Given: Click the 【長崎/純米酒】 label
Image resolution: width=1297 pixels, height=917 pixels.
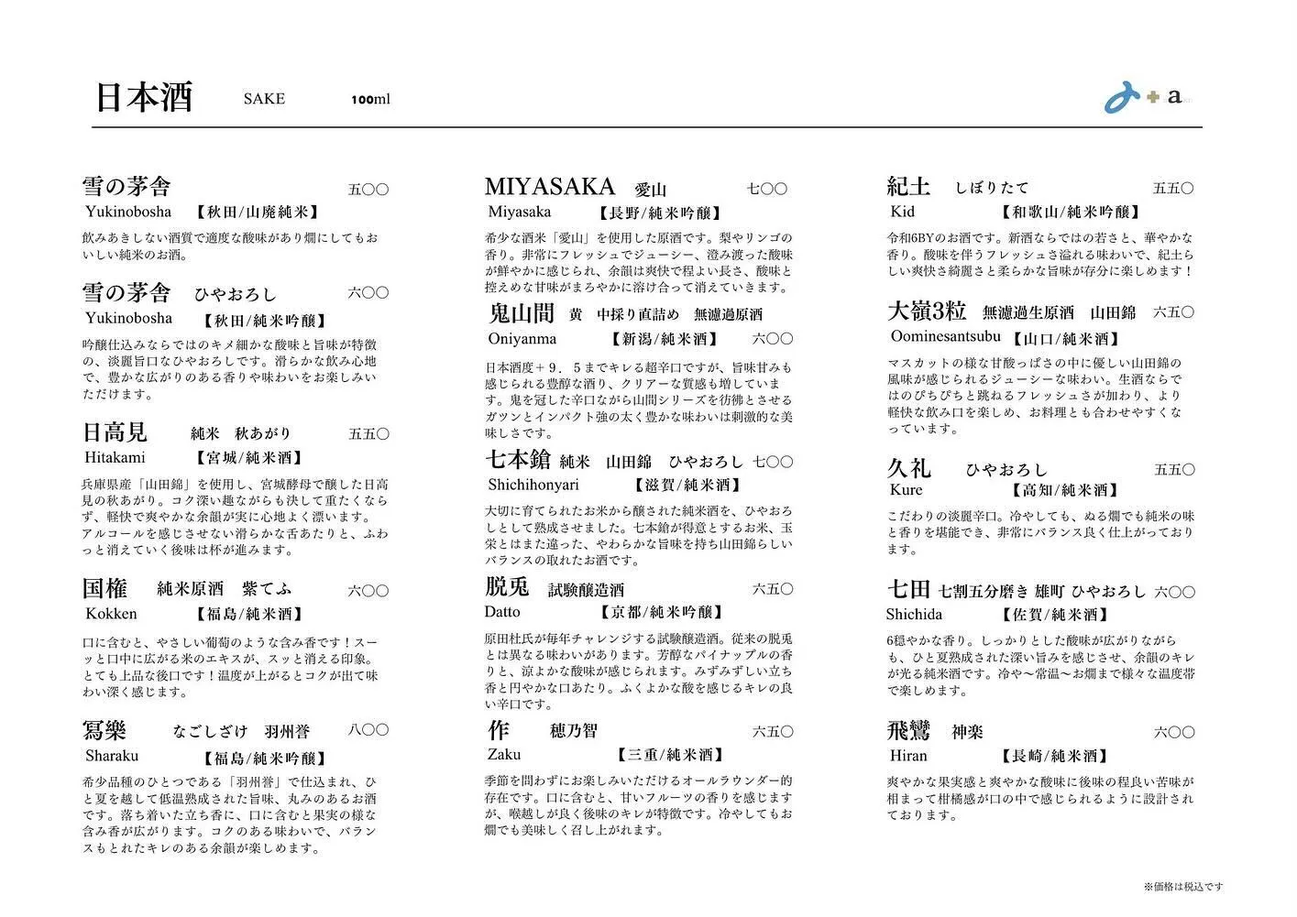Looking at the screenshot, I should [1057, 757].
